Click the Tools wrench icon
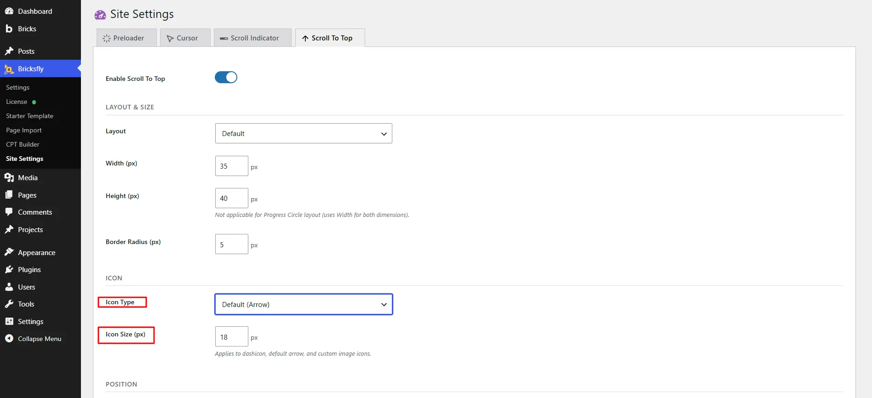The height and width of the screenshot is (398, 872). (9, 304)
